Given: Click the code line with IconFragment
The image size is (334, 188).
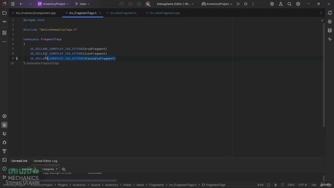Looking at the screenshot, I should (x=68, y=54).
